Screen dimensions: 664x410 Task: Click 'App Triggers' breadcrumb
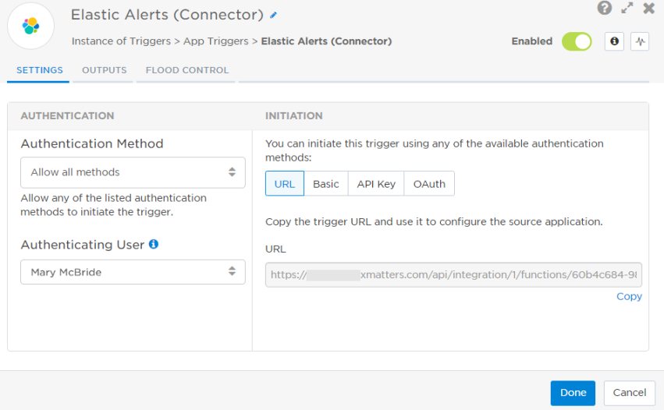coord(216,41)
